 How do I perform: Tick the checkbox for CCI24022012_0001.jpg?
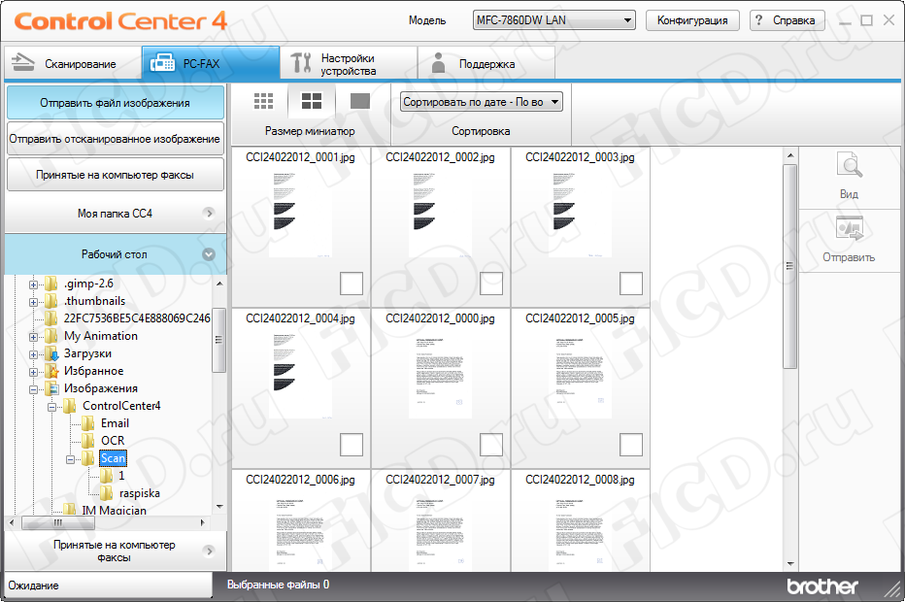click(x=352, y=284)
